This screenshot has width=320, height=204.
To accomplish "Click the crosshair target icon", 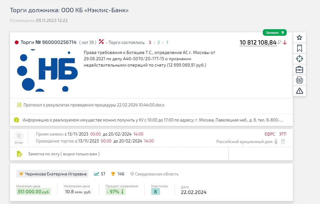I will point(299,59).
